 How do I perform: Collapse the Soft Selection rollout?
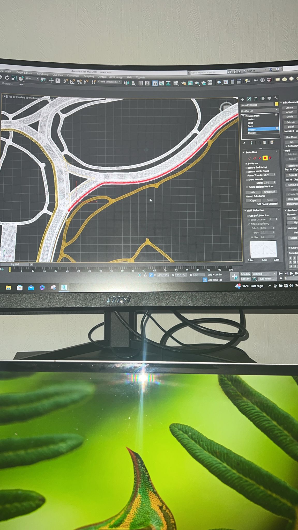click(245, 210)
